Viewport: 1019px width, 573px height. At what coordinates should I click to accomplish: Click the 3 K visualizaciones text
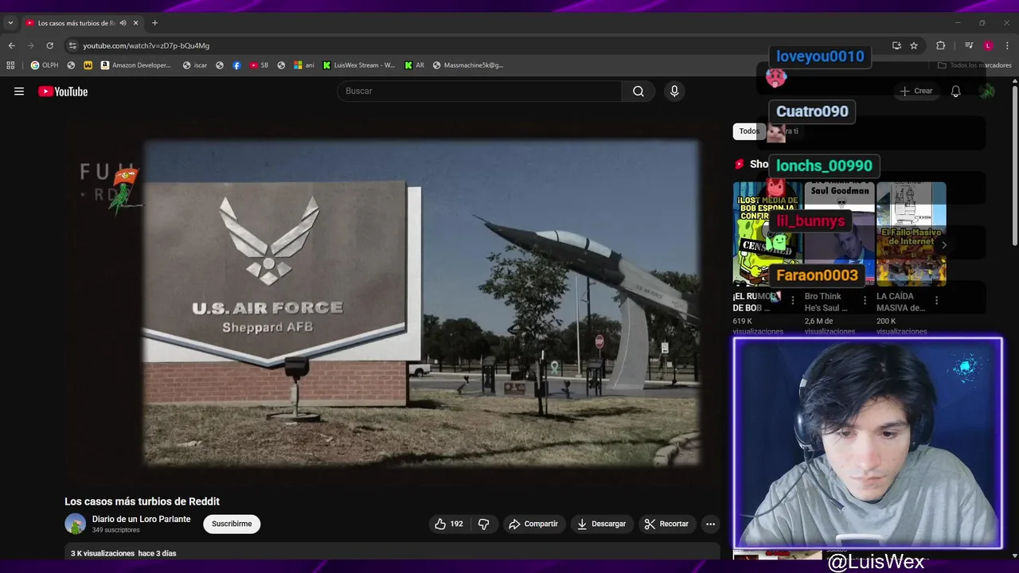click(x=102, y=553)
